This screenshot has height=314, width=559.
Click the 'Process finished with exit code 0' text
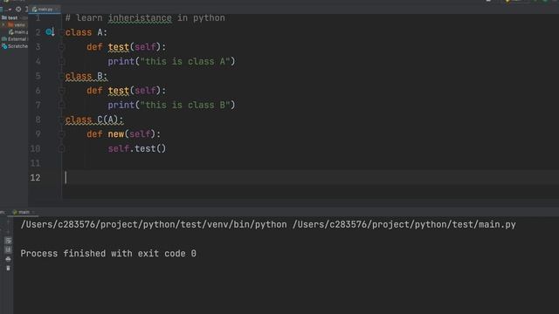coord(108,254)
